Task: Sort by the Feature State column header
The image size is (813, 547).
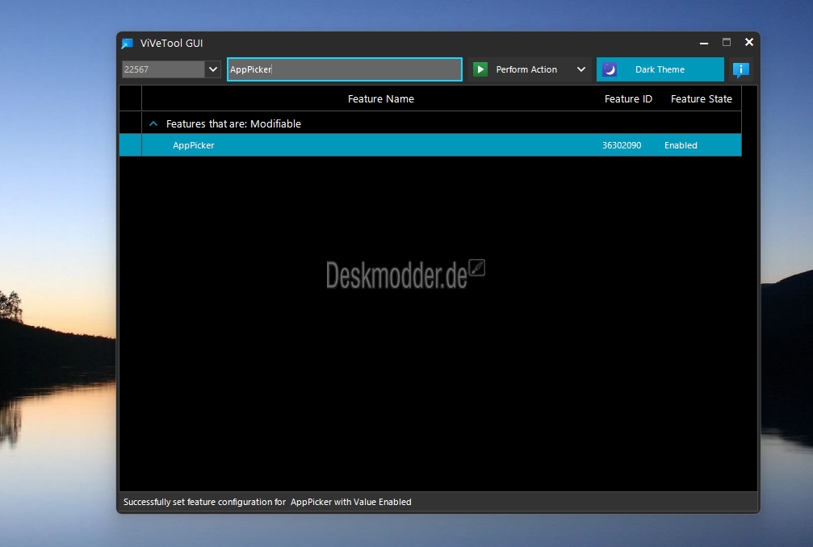Action: tap(701, 99)
